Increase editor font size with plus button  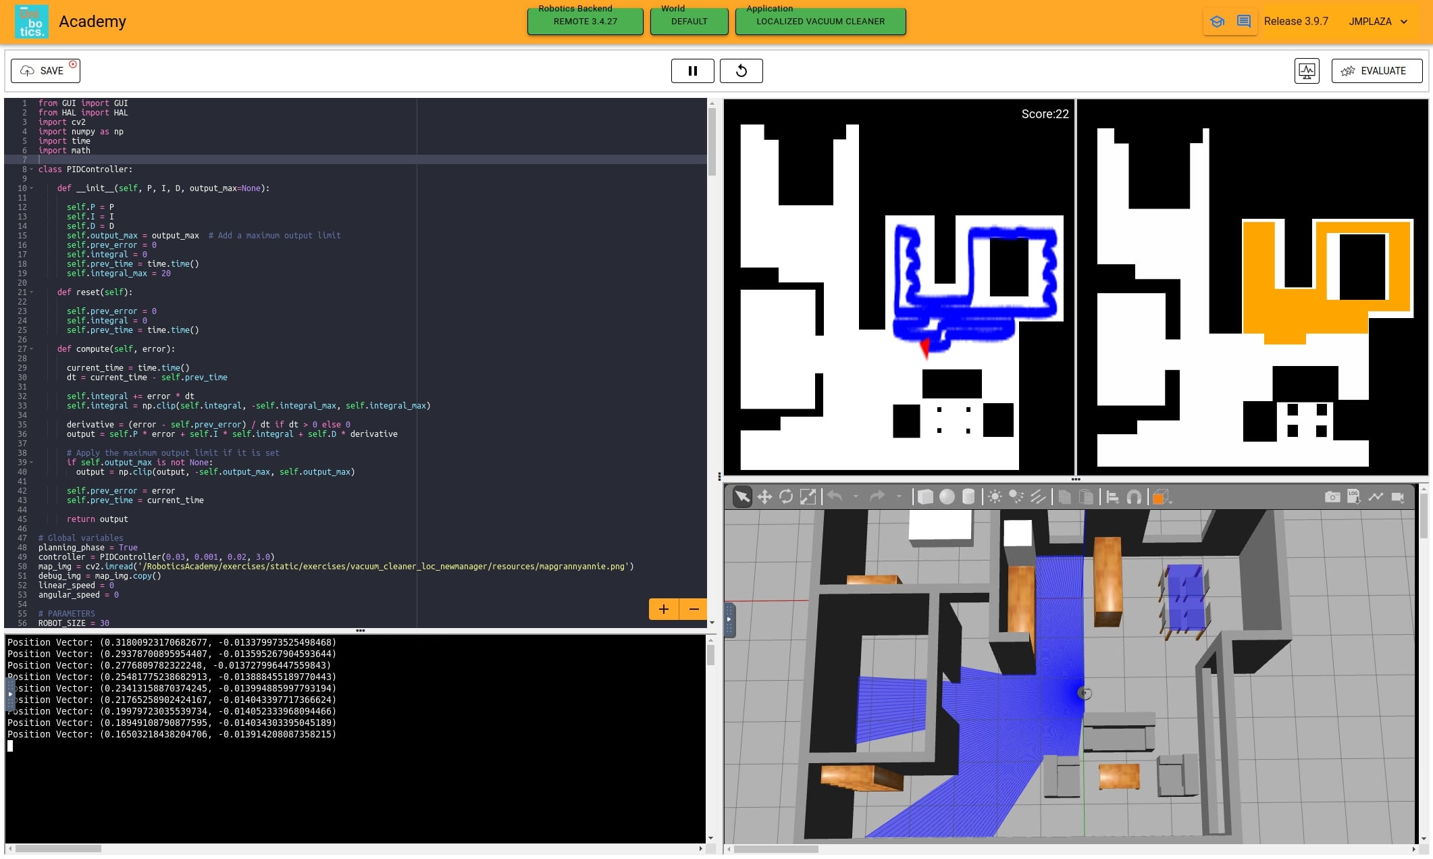(663, 609)
